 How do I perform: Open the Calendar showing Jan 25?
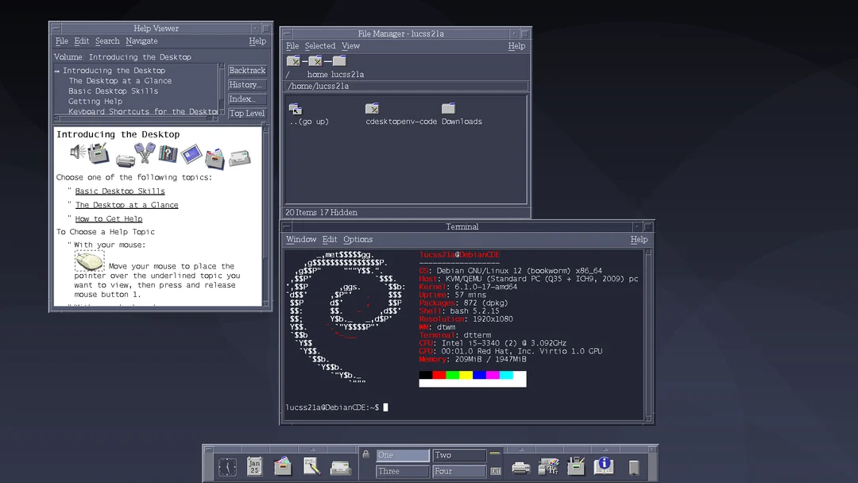254,465
